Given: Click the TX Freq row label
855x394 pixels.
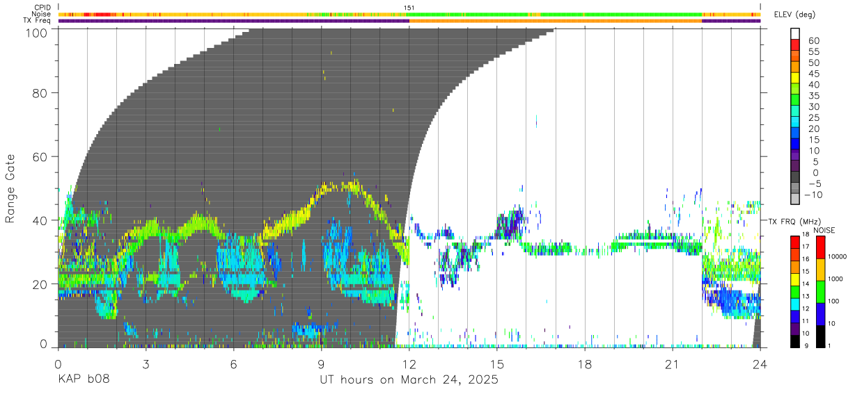Looking at the screenshot, I should pyautogui.click(x=38, y=20).
